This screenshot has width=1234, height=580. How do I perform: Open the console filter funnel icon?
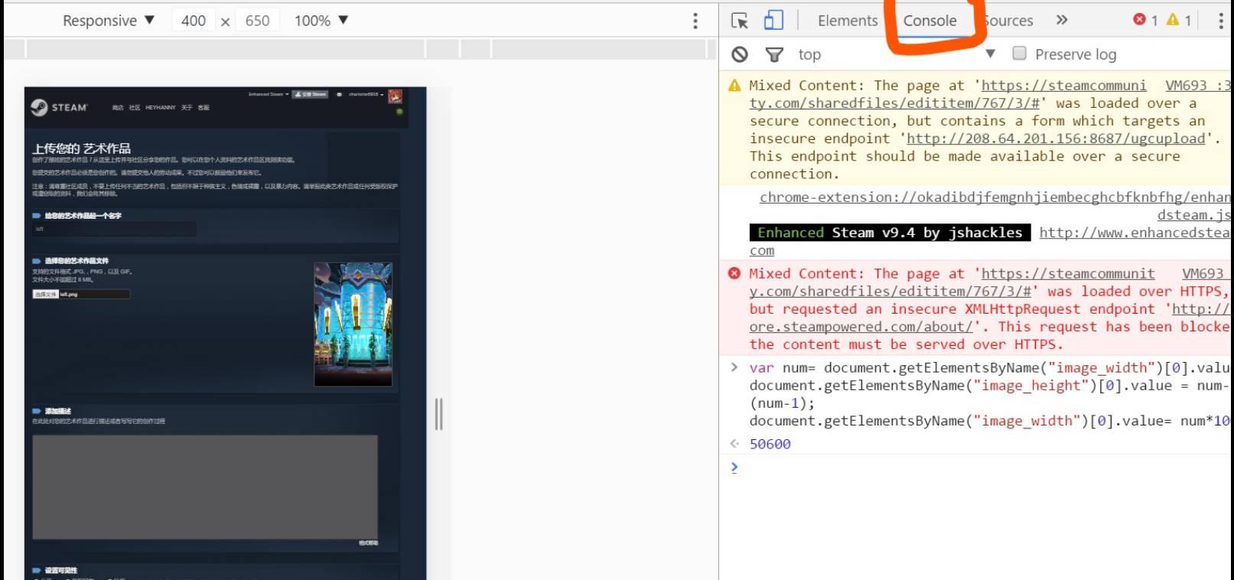pyautogui.click(x=774, y=54)
